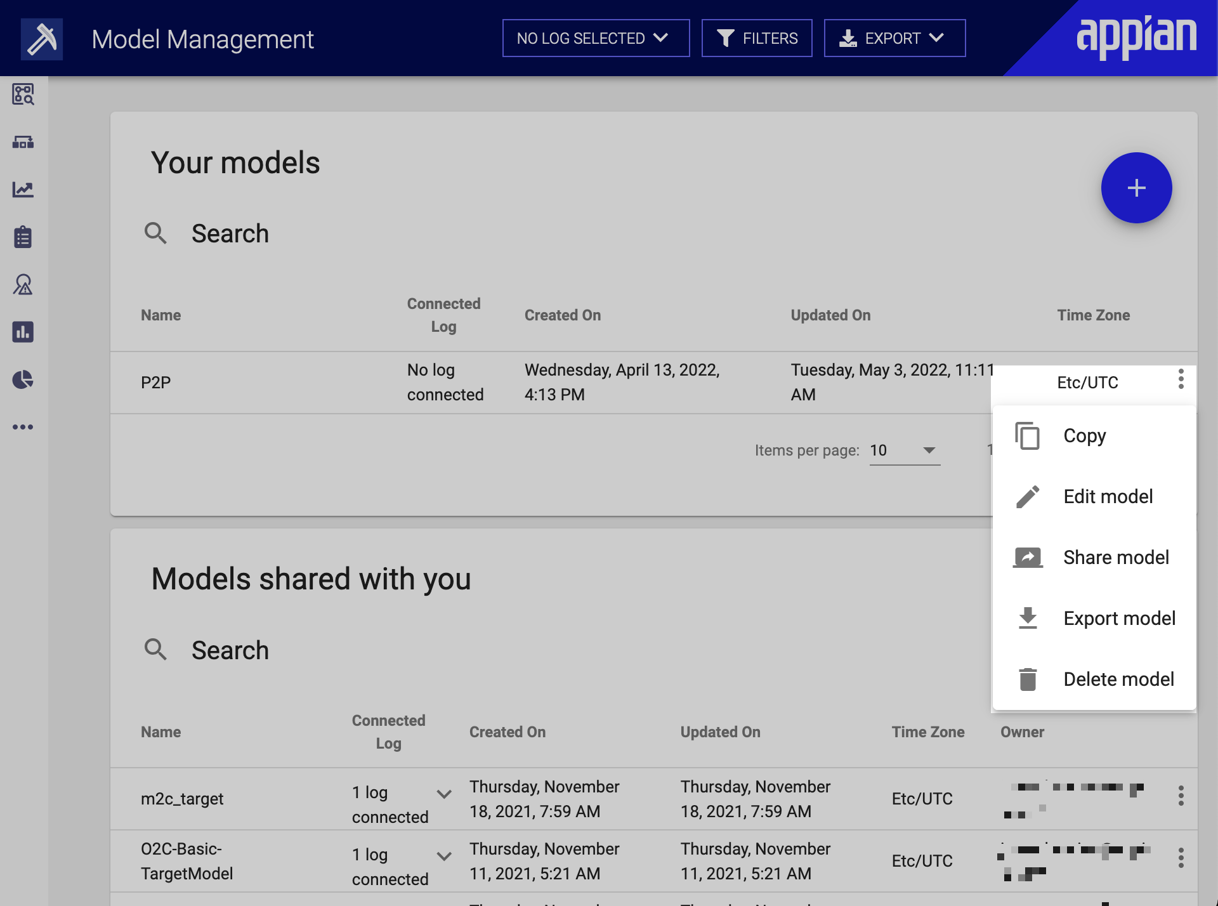Click Updated On header in Your models
The width and height of the screenshot is (1218, 906).
tap(830, 315)
